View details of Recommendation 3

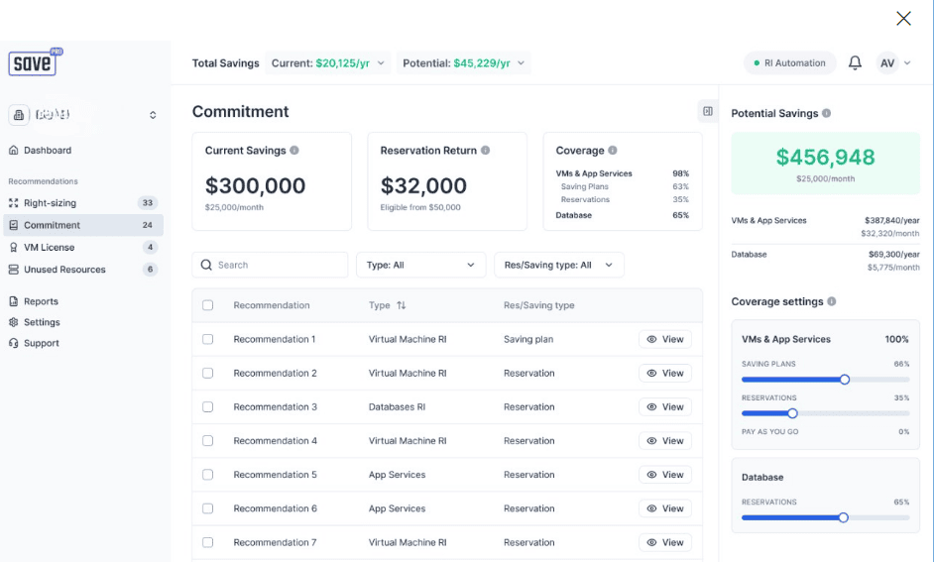(x=664, y=407)
